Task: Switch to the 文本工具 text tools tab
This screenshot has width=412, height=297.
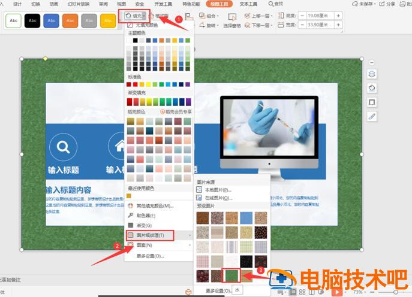Action: pos(248,4)
